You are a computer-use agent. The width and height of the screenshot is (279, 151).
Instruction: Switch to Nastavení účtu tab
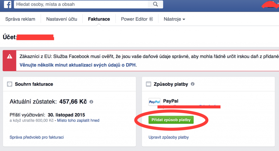62,19
